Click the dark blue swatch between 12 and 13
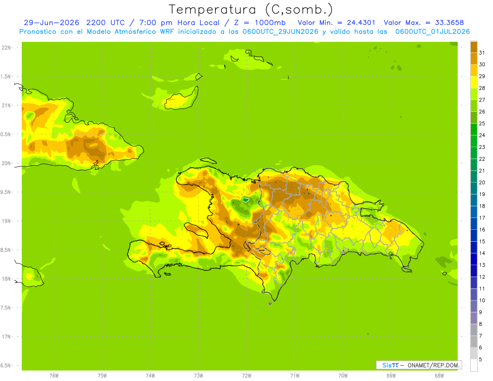Screen dimensions: 493x381 coord(474,271)
